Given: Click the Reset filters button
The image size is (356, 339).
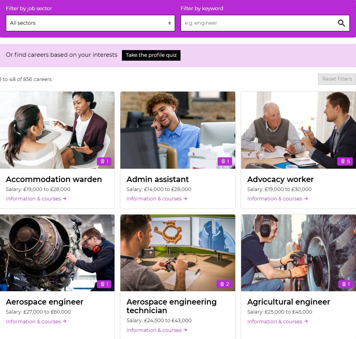Looking at the screenshot, I should tap(336, 79).
